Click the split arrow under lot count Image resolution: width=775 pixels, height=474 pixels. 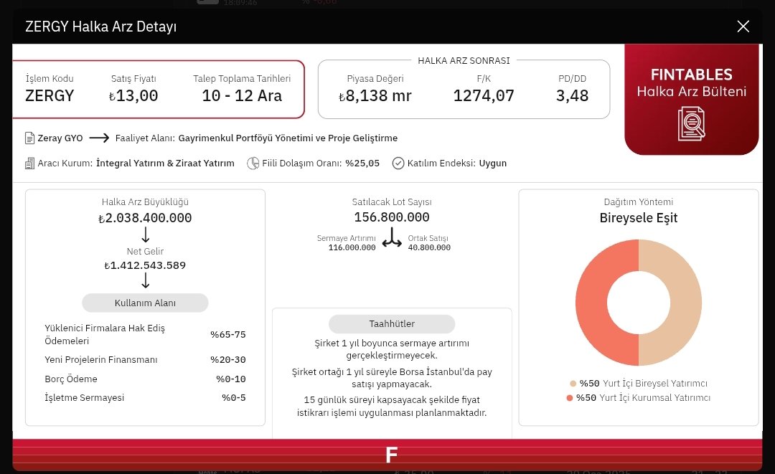(392, 237)
